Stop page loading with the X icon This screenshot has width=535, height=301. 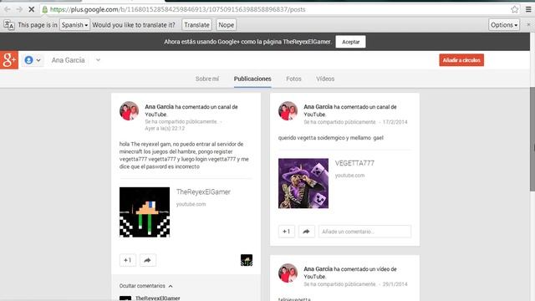(x=32, y=9)
